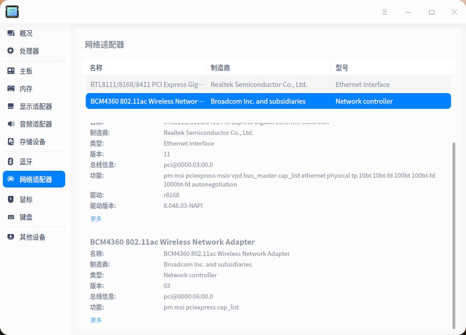This screenshot has height=335, width=466.
Task: Go to the 处理器 section
Action: 29,51
